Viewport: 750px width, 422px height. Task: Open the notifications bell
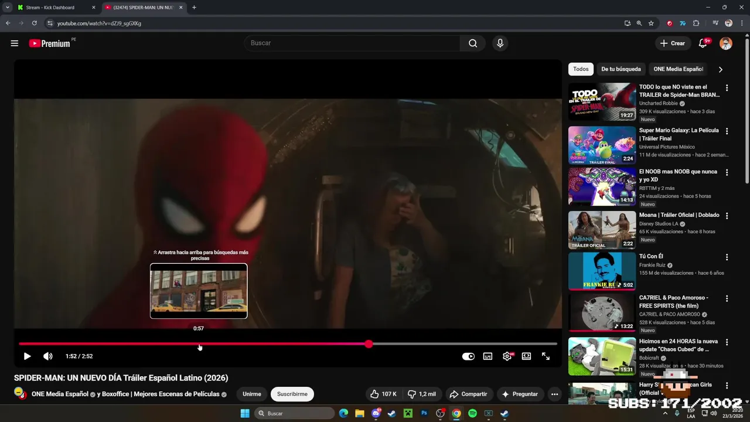703,43
